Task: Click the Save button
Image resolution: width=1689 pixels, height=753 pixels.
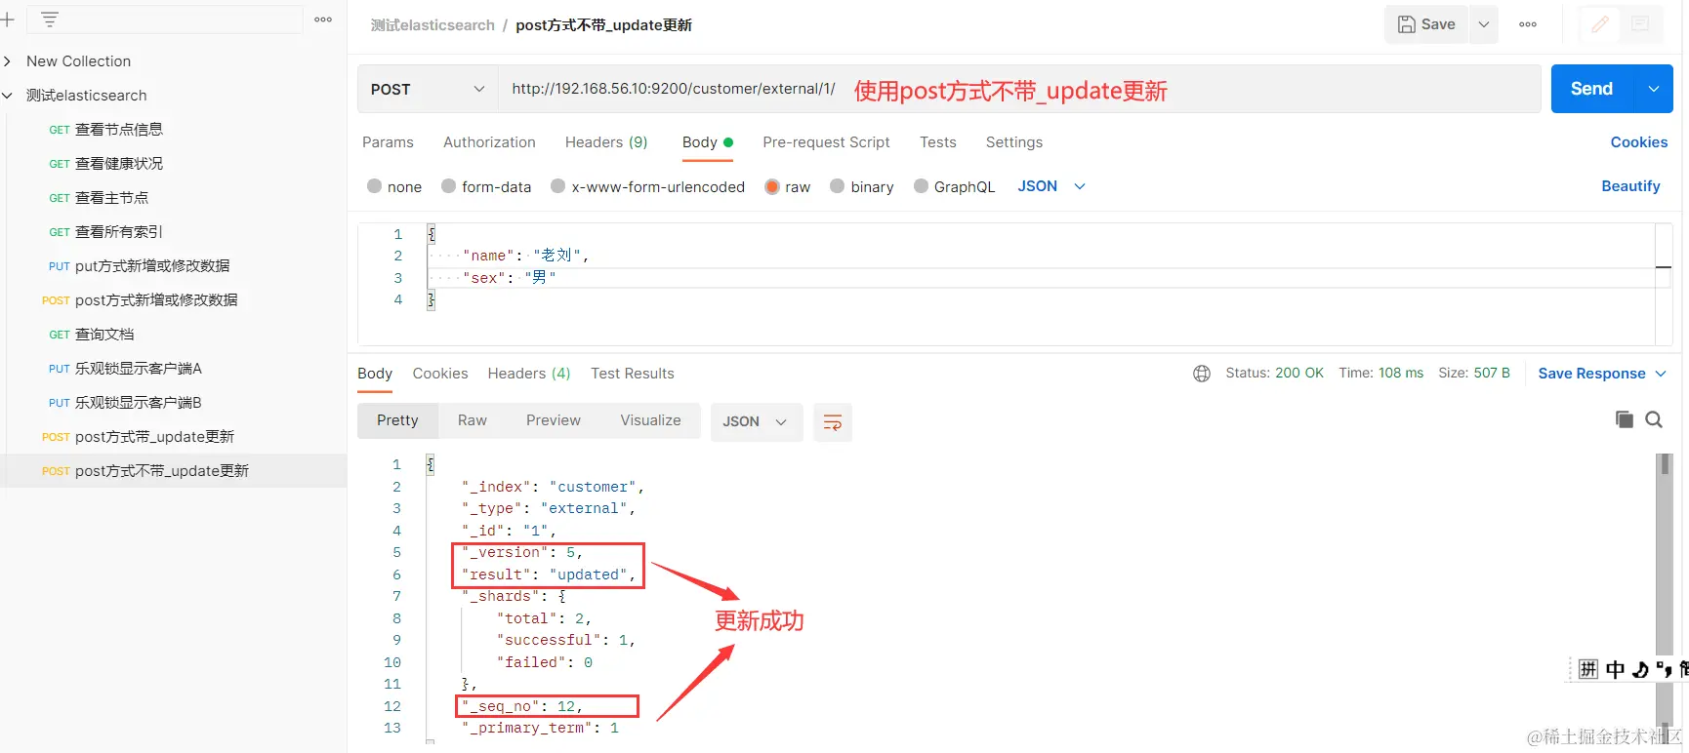Action: coord(1426,24)
